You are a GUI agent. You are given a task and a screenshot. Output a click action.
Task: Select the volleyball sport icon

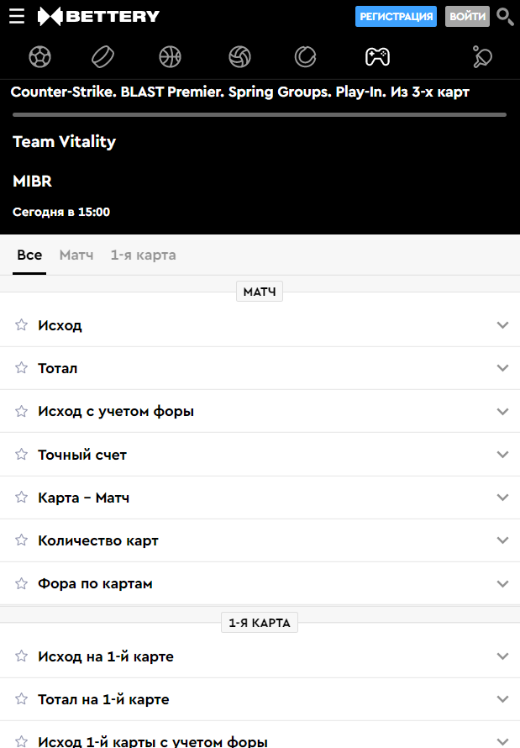pyautogui.click(x=239, y=56)
